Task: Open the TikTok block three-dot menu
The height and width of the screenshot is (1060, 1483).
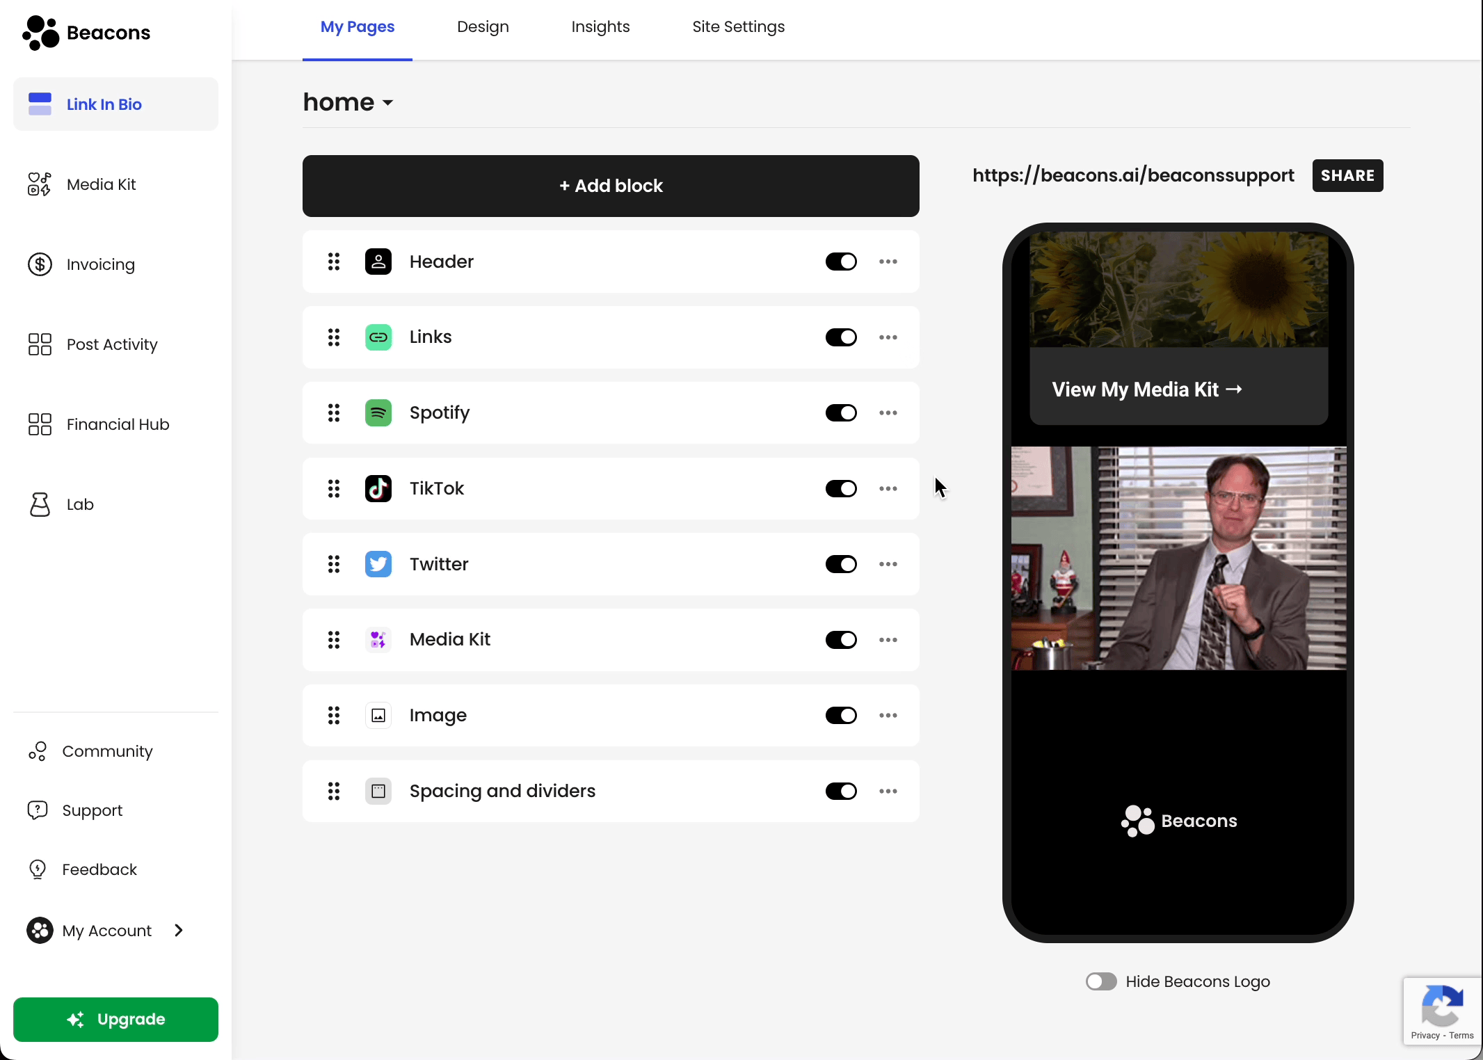Action: click(888, 488)
